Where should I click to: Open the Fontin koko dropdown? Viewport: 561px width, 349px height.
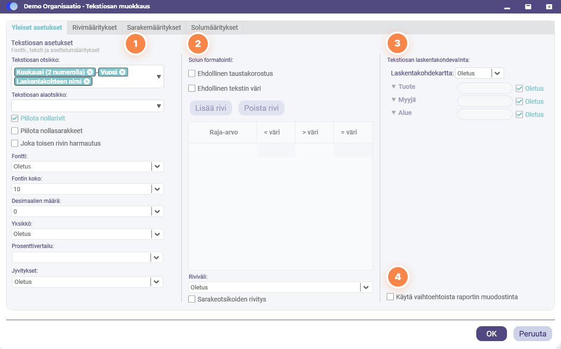[x=157, y=189]
